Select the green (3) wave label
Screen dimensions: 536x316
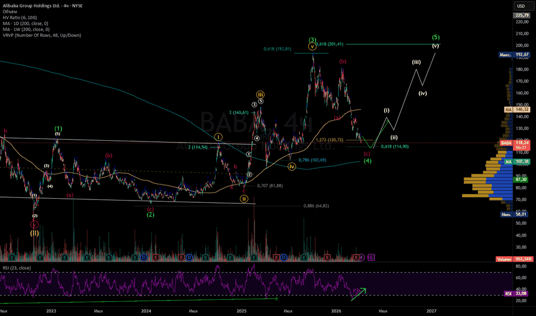point(312,40)
